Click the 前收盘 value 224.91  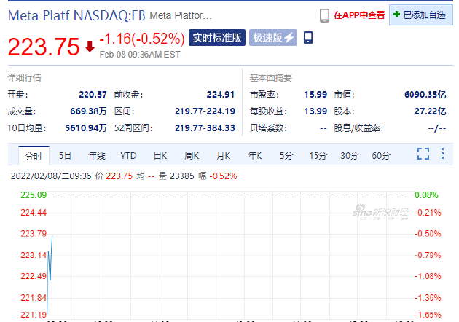[x=221, y=95]
